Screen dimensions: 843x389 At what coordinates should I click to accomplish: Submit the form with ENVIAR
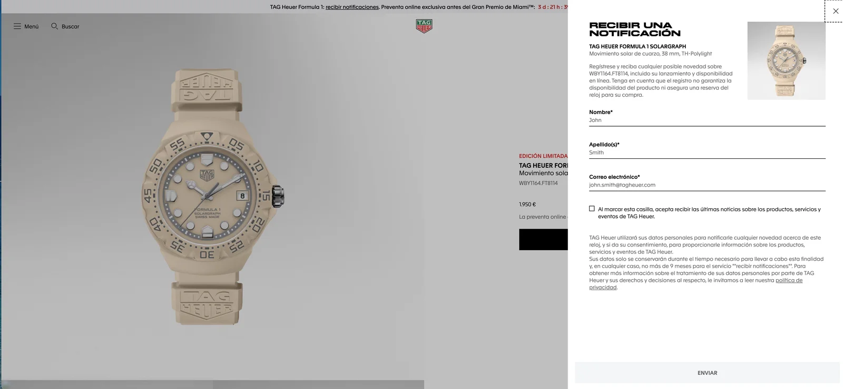tap(707, 373)
